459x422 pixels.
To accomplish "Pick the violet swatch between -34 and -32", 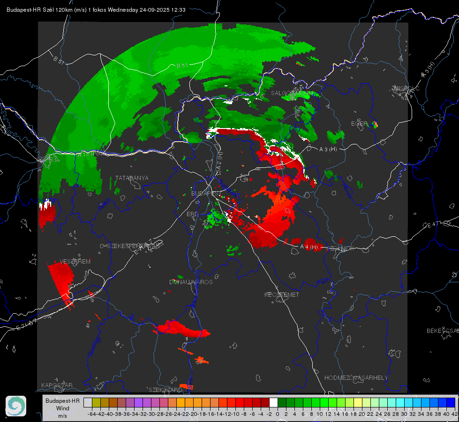I will pos(138,402).
